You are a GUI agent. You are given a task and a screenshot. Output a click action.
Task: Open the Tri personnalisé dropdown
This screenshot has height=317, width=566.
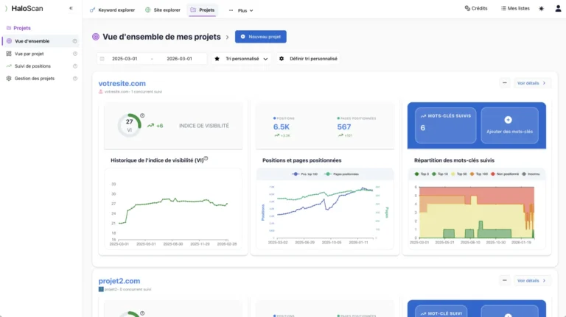pyautogui.click(x=241, y=59)
